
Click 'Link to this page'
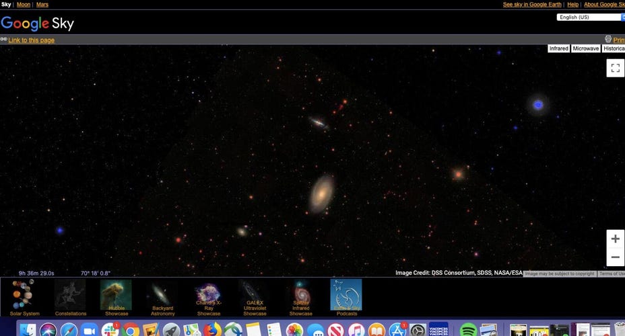(32, 40)
